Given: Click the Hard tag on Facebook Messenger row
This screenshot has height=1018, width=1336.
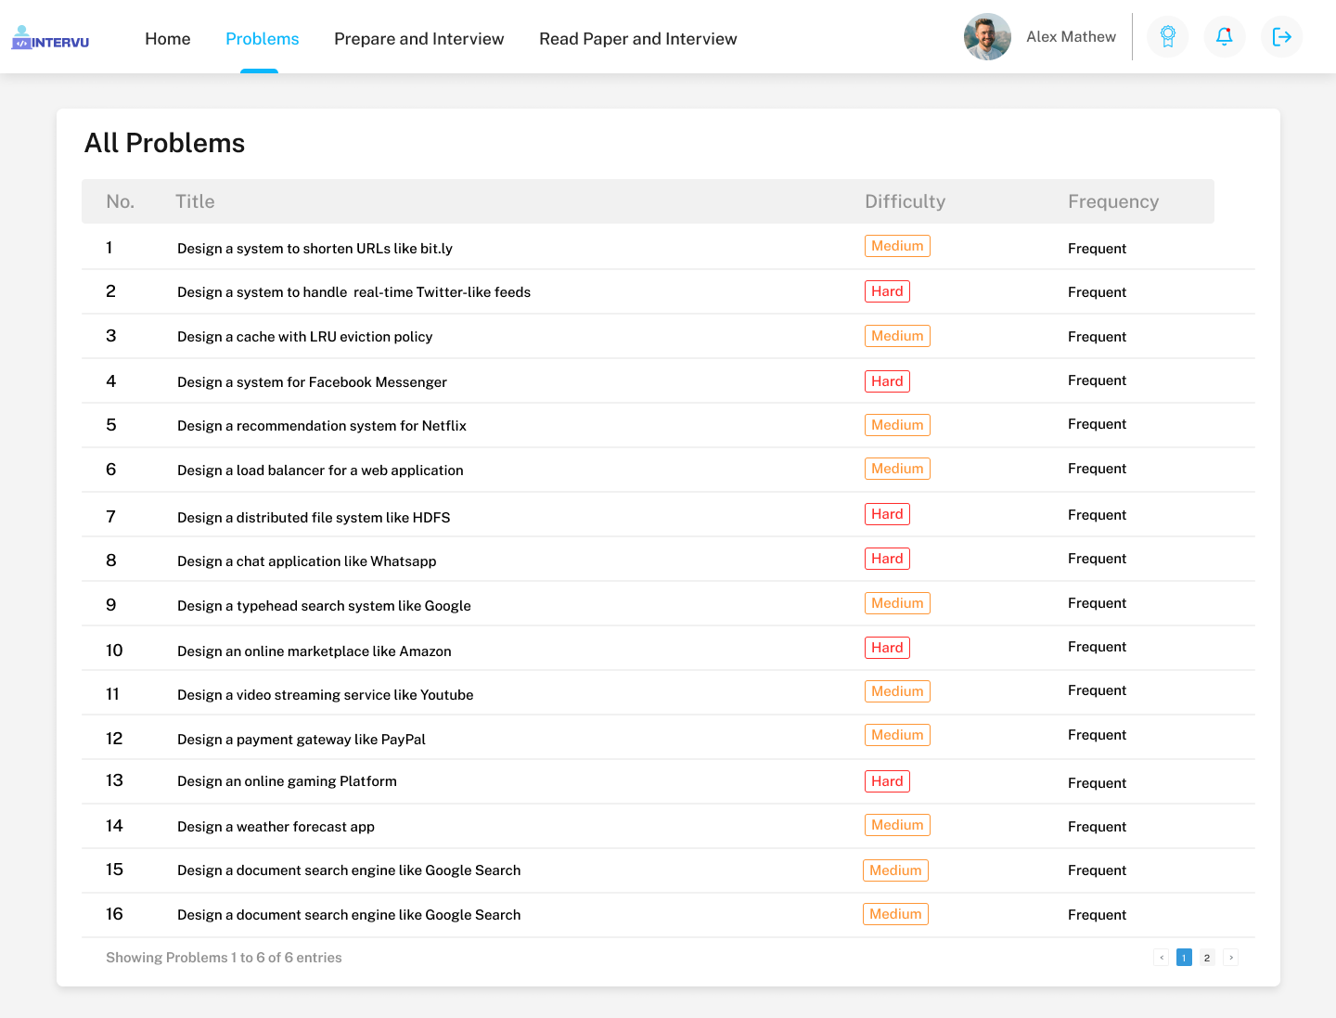Looking at the screenshot, I should (x=887, y=381).
